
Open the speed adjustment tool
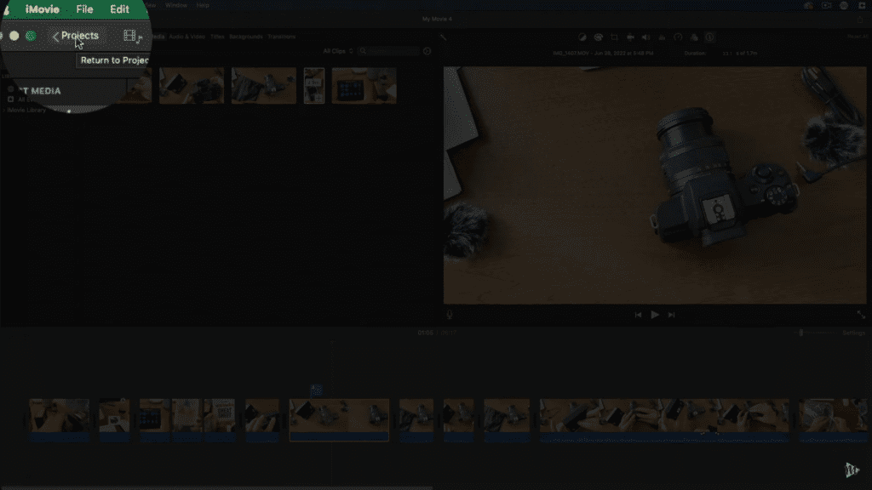coord(678,37)
